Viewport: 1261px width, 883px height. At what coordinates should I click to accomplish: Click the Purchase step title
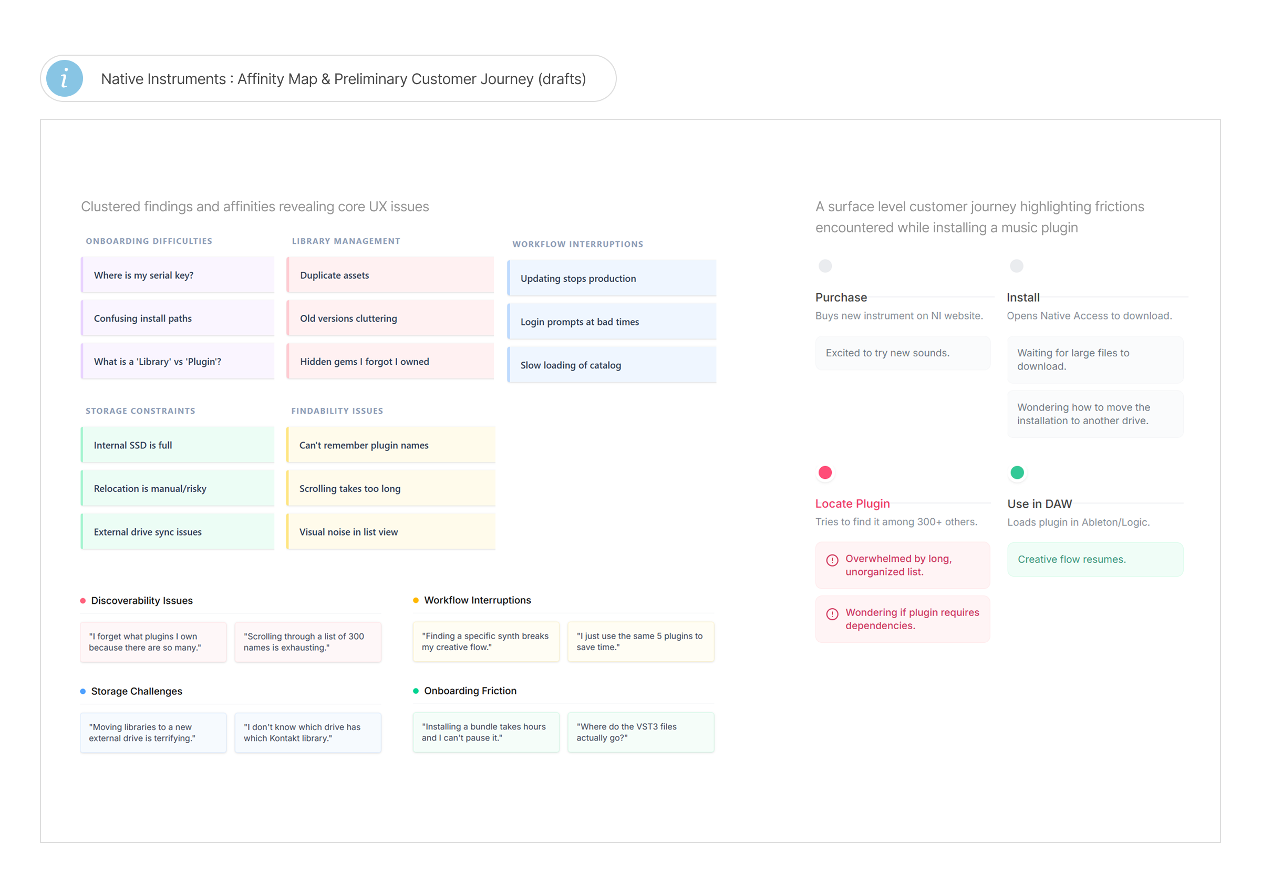pyautogui.click(x=841, y=297)
